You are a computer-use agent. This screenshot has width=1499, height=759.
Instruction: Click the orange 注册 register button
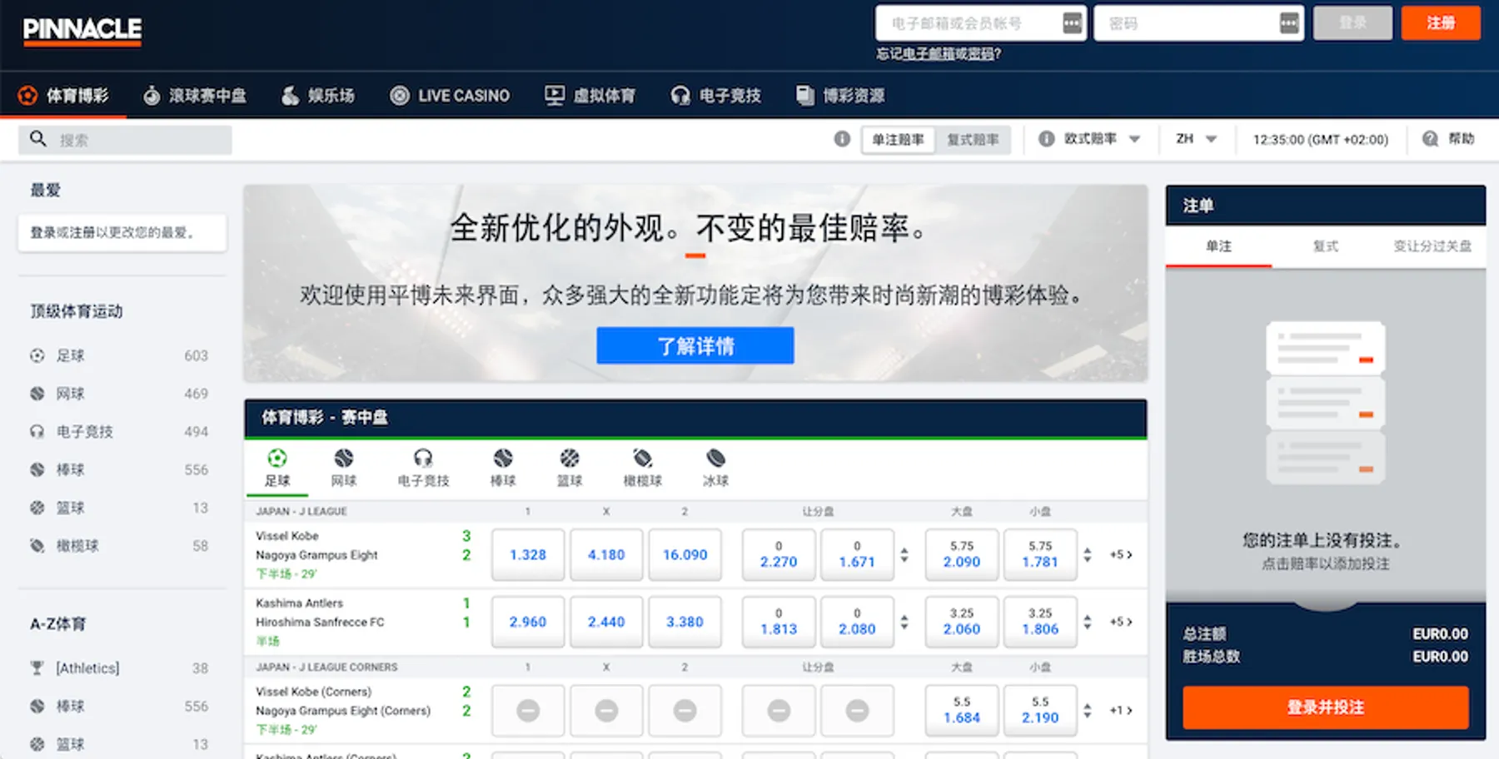pyautogui.click(x=1441, y=23)
